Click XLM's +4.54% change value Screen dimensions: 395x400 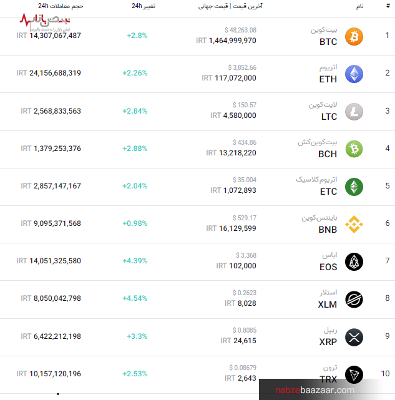pos(135,298)
